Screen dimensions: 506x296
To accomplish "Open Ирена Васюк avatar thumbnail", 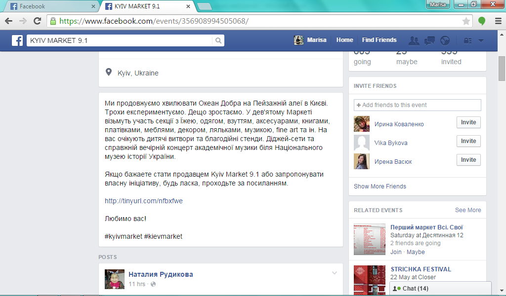I will 361,161.
